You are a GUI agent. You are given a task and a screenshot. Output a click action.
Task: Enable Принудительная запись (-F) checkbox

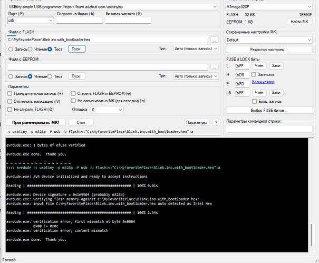click(35, 94)
